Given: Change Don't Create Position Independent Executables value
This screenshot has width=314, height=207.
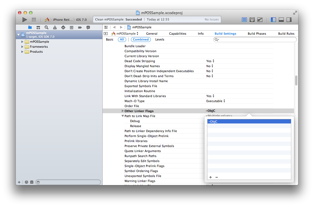Looking at the screenshot, I should click(x=210, y=71).
